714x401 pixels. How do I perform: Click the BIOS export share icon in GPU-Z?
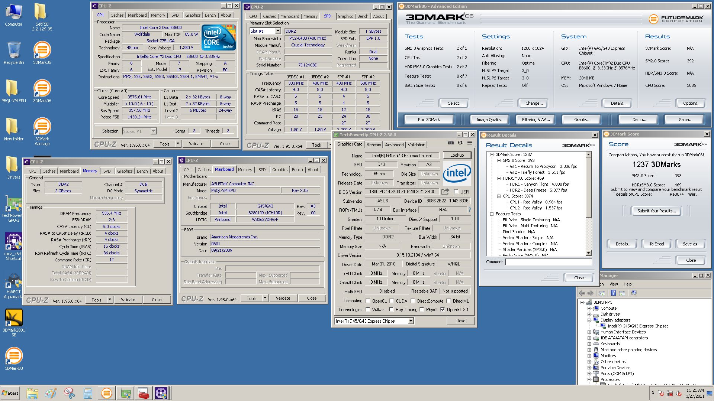[445, 192]
